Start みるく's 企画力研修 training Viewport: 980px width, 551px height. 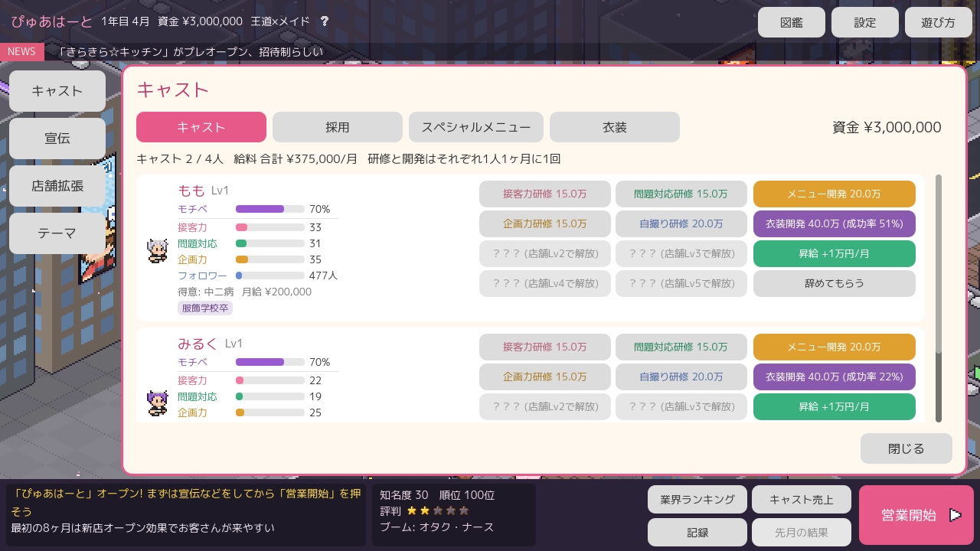pyautogui.click(x=545, y=377)
